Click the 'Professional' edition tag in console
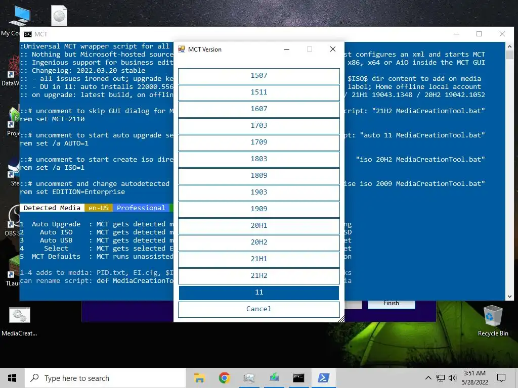This screenshot has height=388, width=518. 141,208
